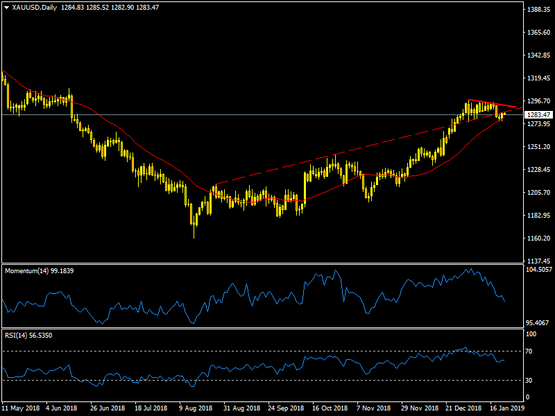Click the 11 May 2018 date label
The height and width of the screenshot is (416, 555).
(x=21, y=409)
